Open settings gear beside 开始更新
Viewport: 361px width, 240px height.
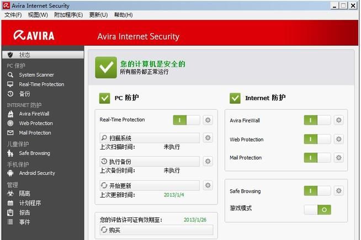point(208,185)
